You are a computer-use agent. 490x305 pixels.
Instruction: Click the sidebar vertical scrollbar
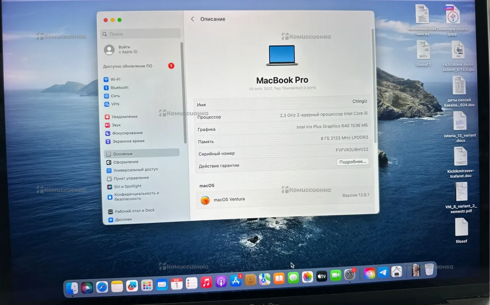click(182, 92)
